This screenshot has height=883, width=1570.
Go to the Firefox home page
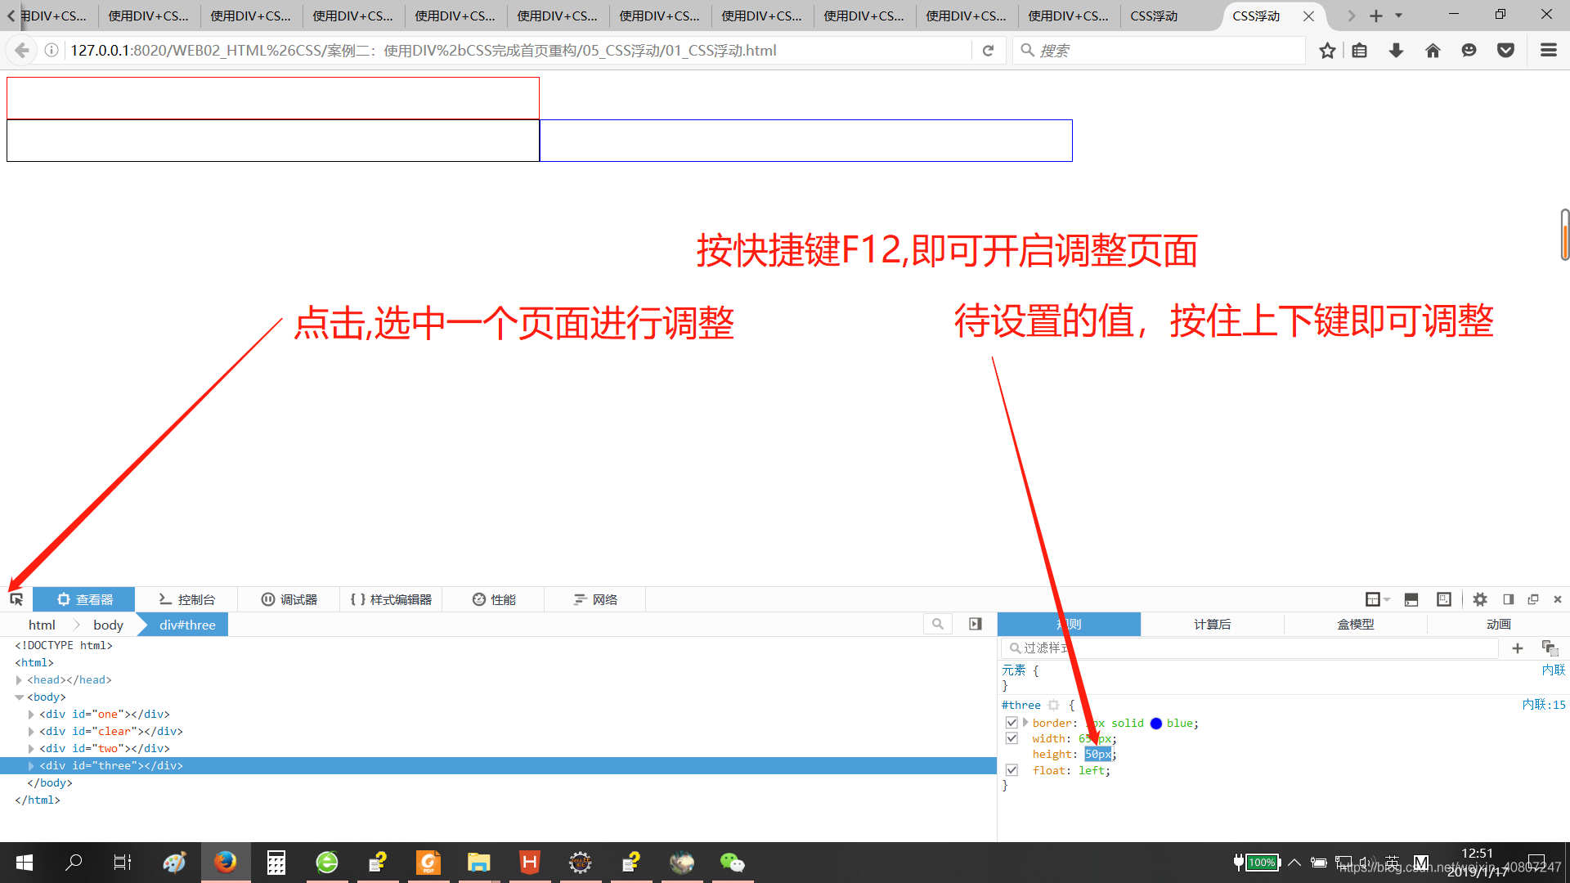[1433, 51]
